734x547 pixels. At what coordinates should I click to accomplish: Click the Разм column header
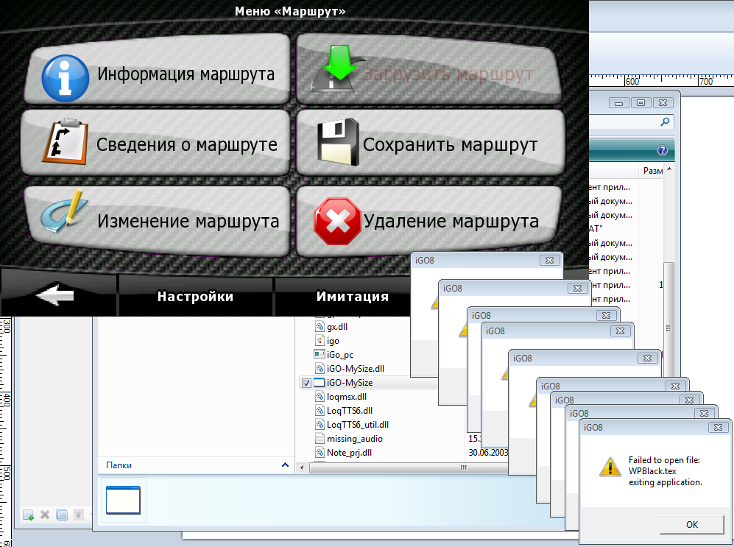click(x=652, y=171)
